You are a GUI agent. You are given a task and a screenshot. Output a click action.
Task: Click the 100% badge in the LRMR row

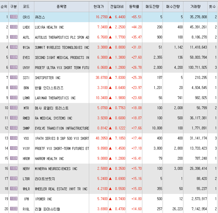click(14, 98)
